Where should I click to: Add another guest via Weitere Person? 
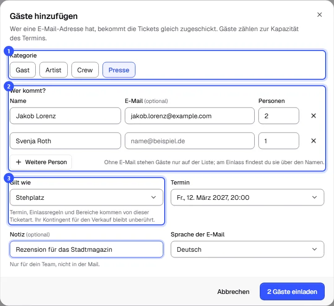[41, 162]
